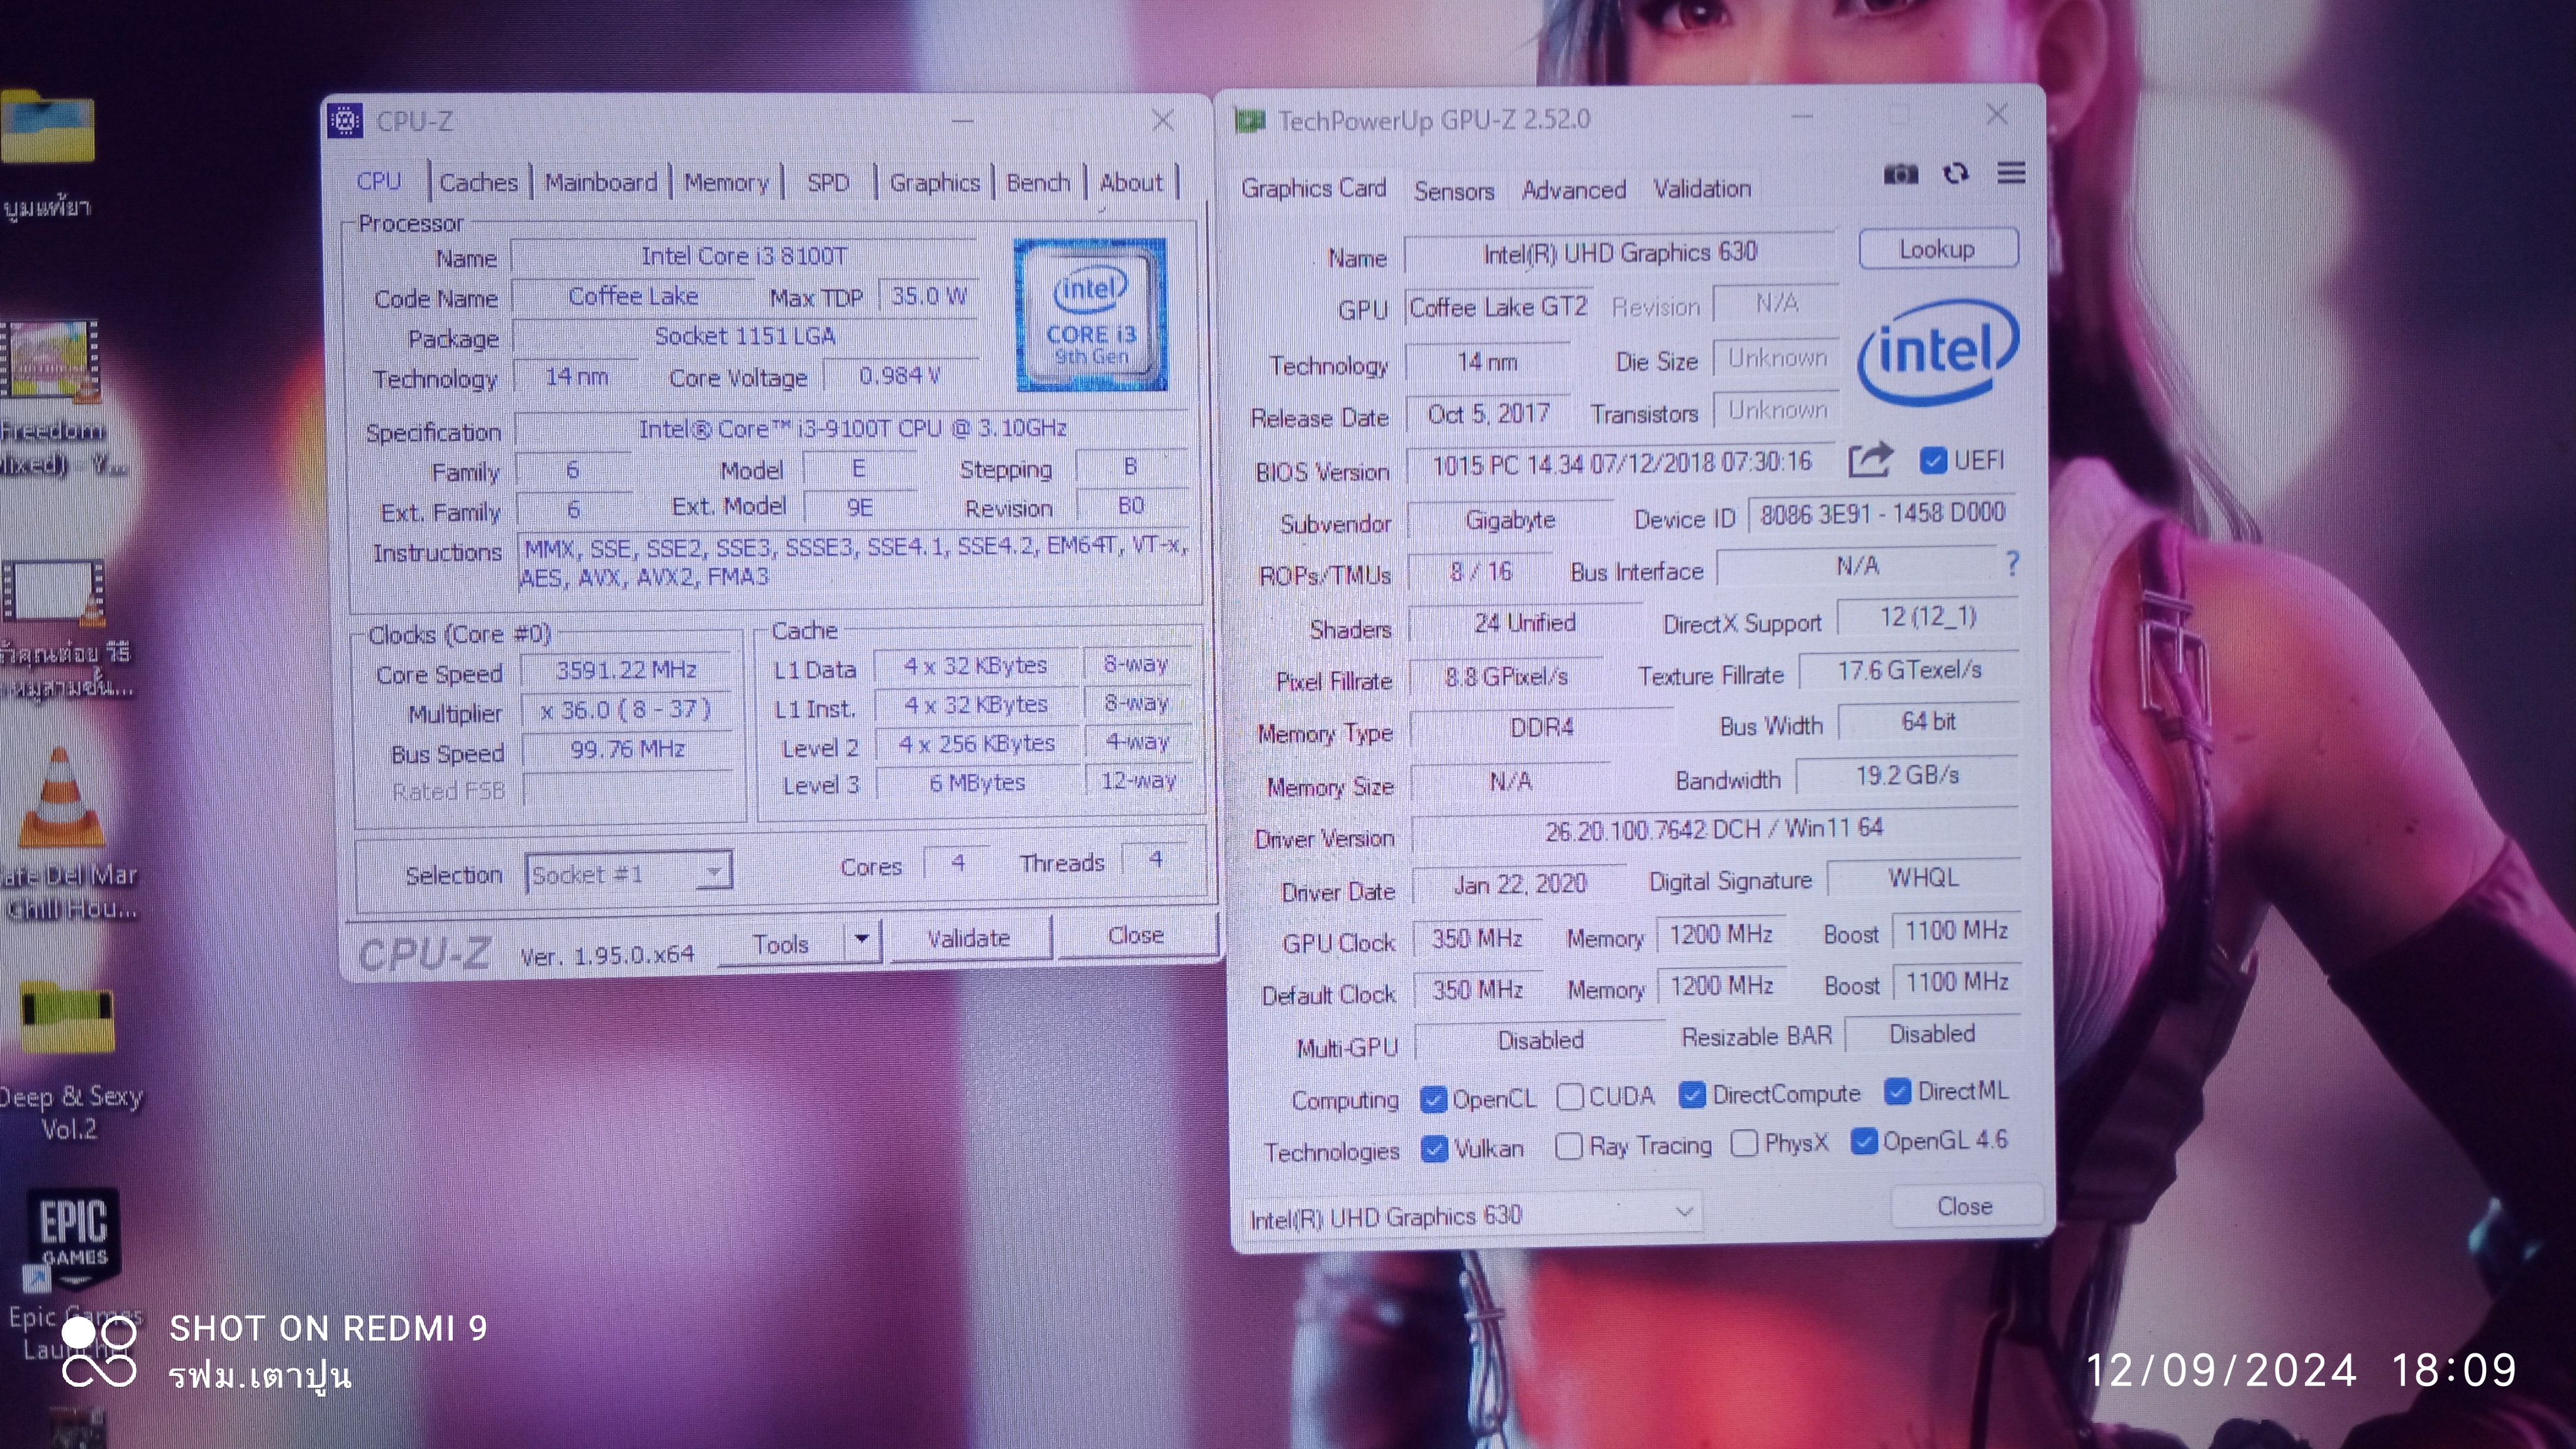Enable the CUDA checkbox
Image resolution: width=2576 pixels, height=1449 pixels.
[1569, 1098]
